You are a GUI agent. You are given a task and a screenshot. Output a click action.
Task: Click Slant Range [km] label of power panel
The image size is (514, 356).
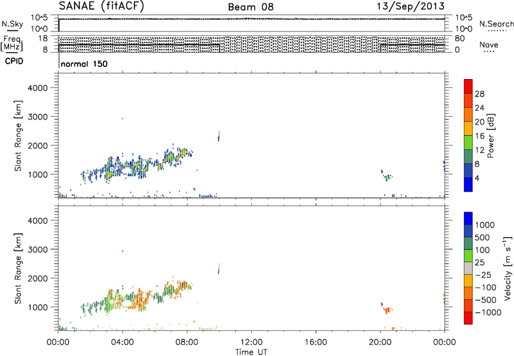(18, 136)
